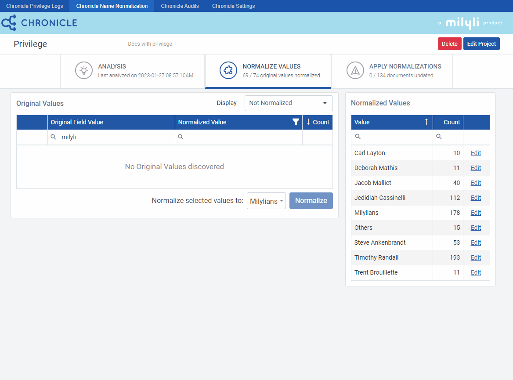
Task: Edit the Milylians normalized value
Action: tap(476, 213)
